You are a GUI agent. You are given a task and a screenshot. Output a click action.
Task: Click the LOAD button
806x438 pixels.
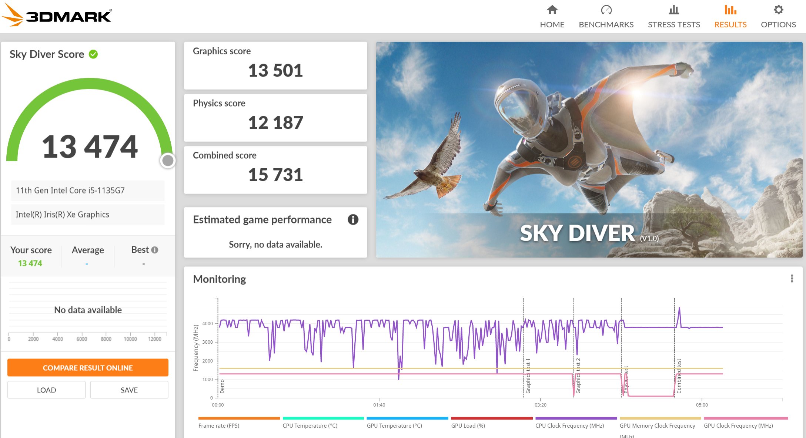click(46, 390)
